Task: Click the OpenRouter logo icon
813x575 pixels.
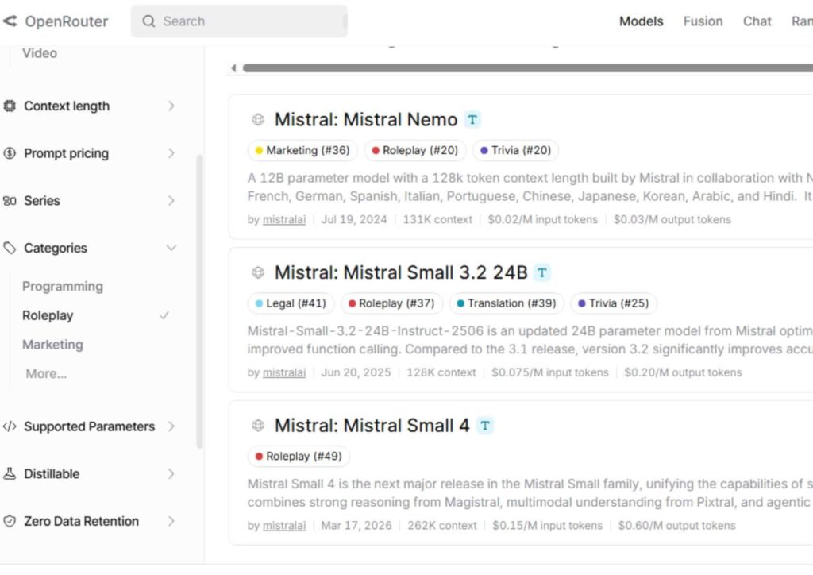Action: (10, 21)
